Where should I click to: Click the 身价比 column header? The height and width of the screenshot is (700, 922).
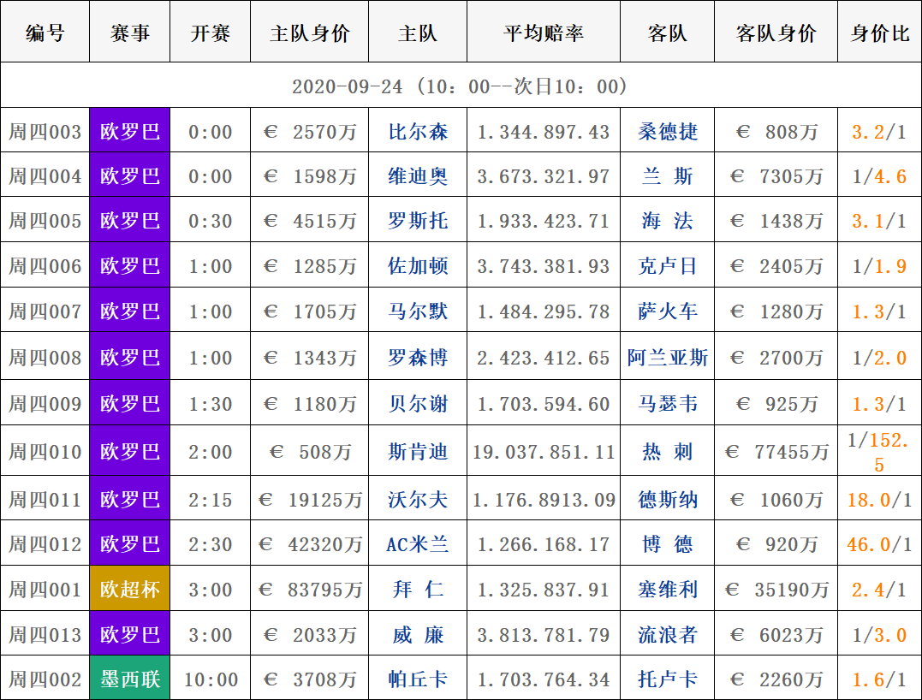click(879, 33)
